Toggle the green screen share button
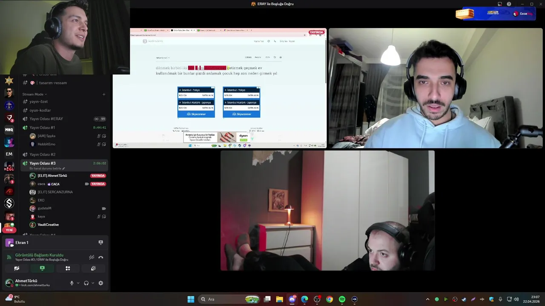This screenshot has width=545, height=306. (x=42, y=268)
